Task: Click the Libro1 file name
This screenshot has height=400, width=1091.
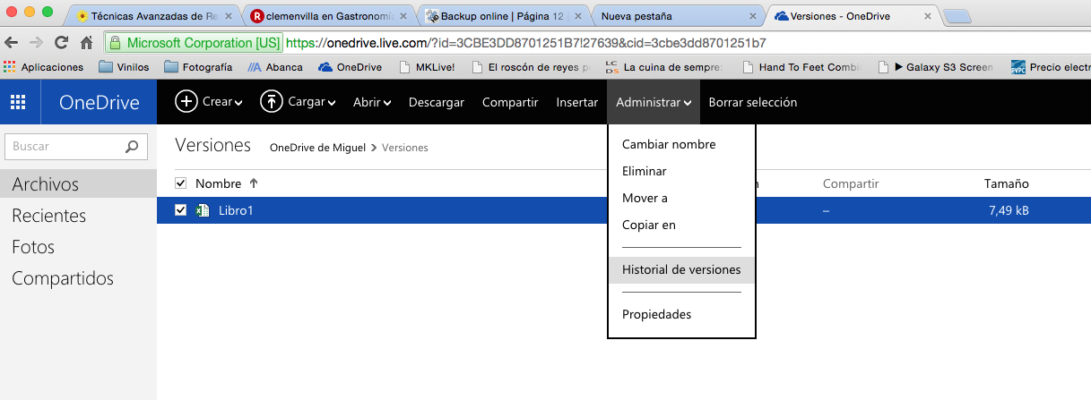Action: 237,210
